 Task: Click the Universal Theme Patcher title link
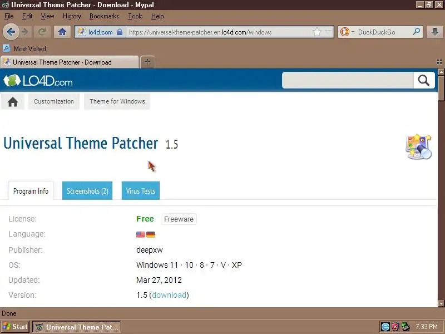81,143
